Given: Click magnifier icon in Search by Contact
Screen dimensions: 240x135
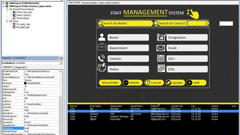Looking at the screenshot, I should click(x=156, y=24).
